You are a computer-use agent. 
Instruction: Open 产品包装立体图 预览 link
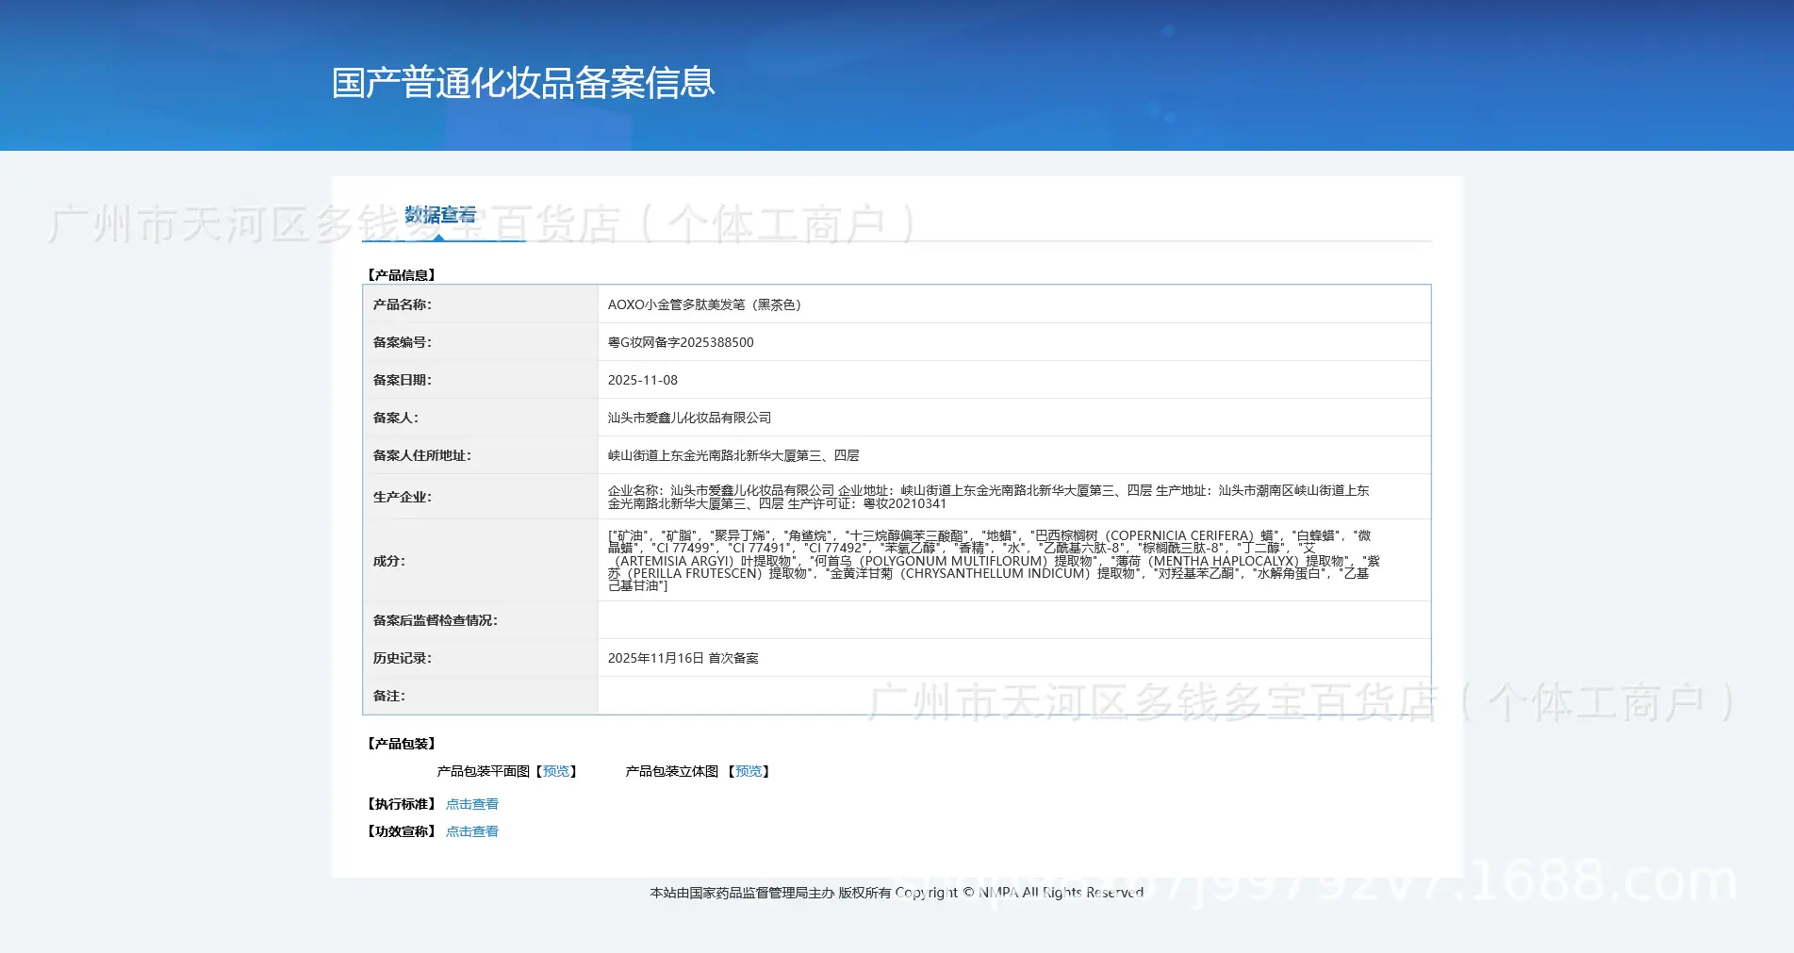click(x=749, y=771)
